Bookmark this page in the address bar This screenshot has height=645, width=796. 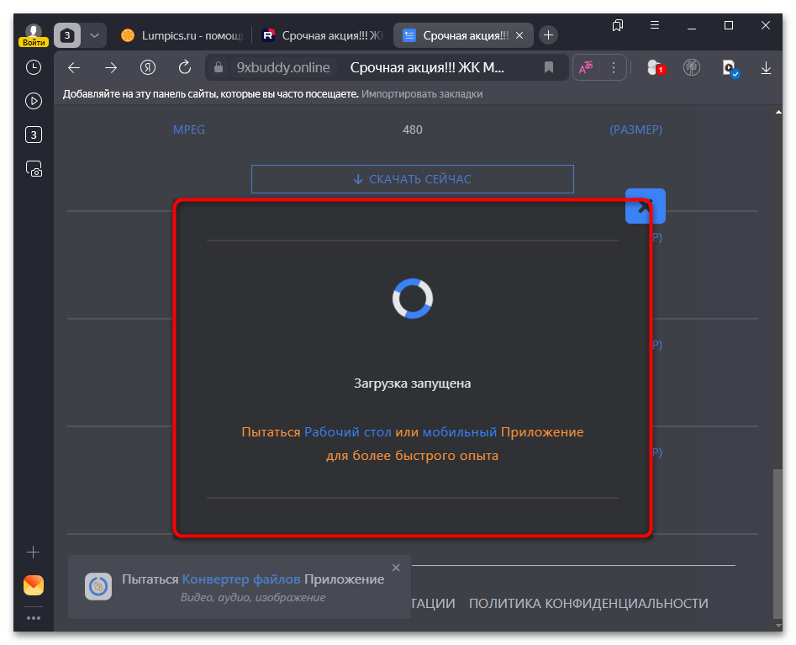click(x=549, y=67)
